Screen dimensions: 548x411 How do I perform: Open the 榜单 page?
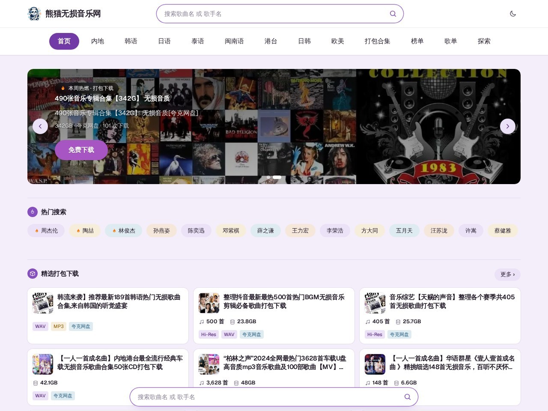tap(417, 41)
